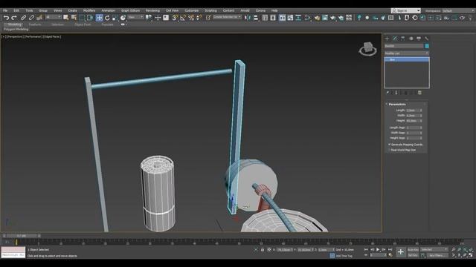Switch to Motion command panel tab
Screen dimensions: 476x267
pos(411,39)
